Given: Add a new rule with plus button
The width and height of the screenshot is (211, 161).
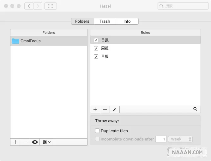Looking at the screenshot, I should 95,109.
